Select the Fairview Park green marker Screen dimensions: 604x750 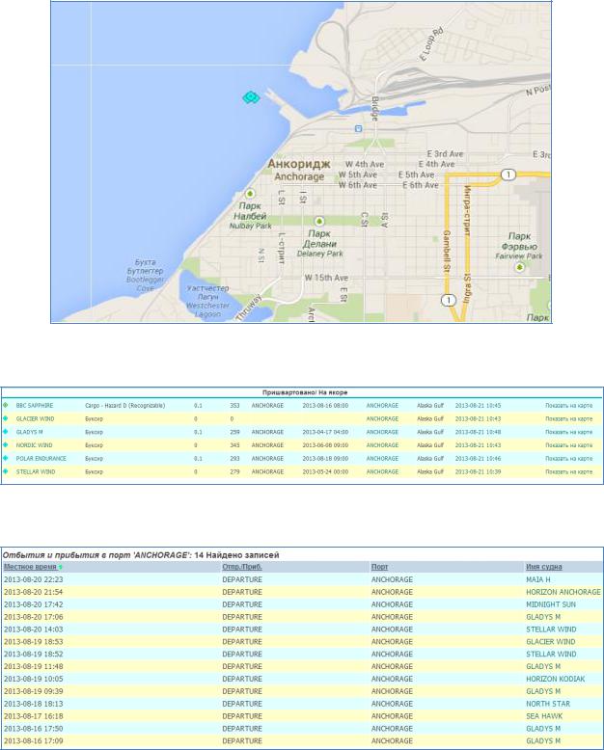pyautogui.click(x=520, y=268)
